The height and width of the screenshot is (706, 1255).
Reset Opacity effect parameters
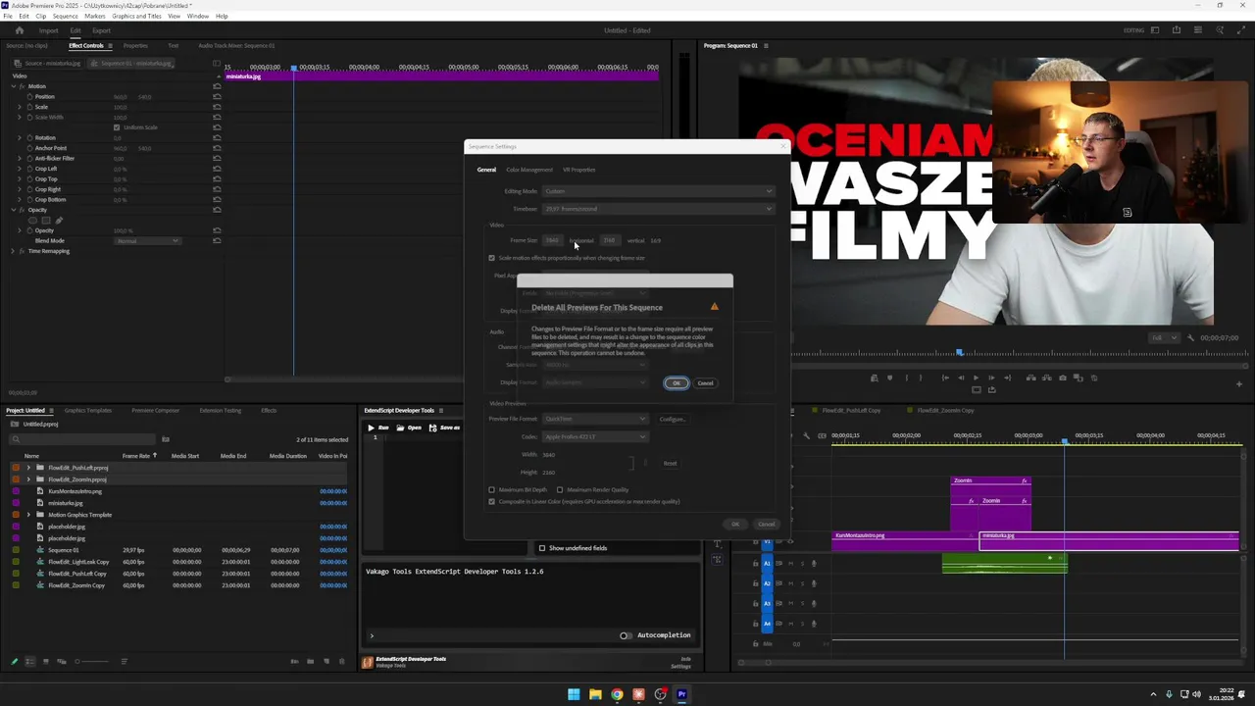point(217,210)
